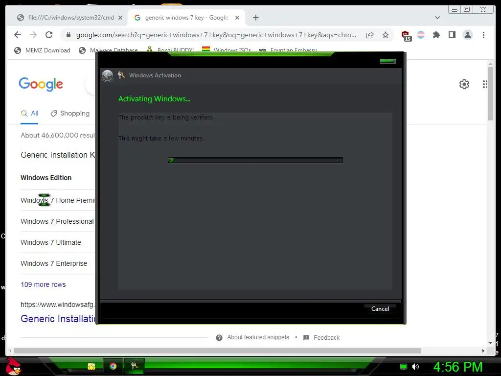The height and width of the screenshot is (376, 501).
Task: Open the MEMZ Download bookmark
Action: click(42, 50)
